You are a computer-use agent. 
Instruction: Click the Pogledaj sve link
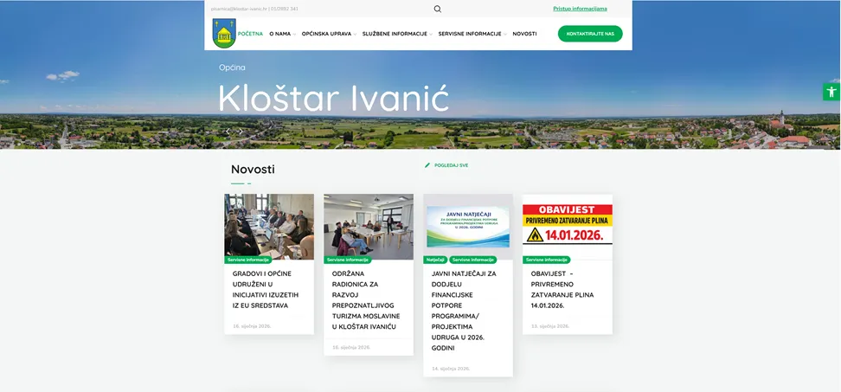(x=451, y=165)
